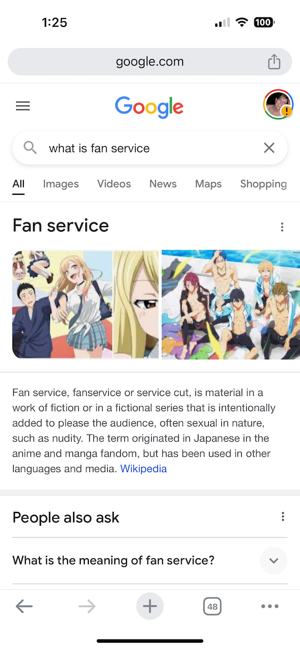
Task: Tap the google.com address bar
Action: [150, 62]
